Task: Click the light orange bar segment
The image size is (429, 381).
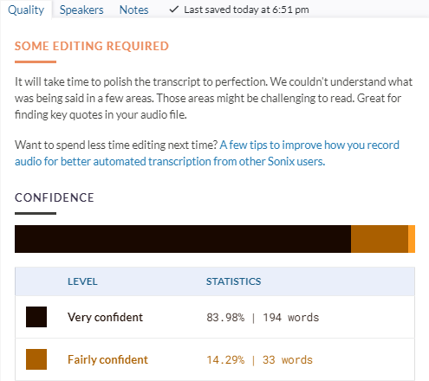Action: pos(412,239)
